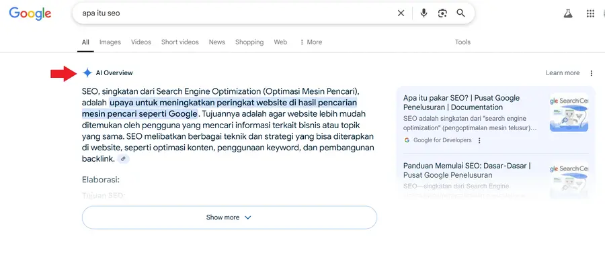Viewport: 605px width, 255px height.
Task: Click the Google logo
Action: 30,13
